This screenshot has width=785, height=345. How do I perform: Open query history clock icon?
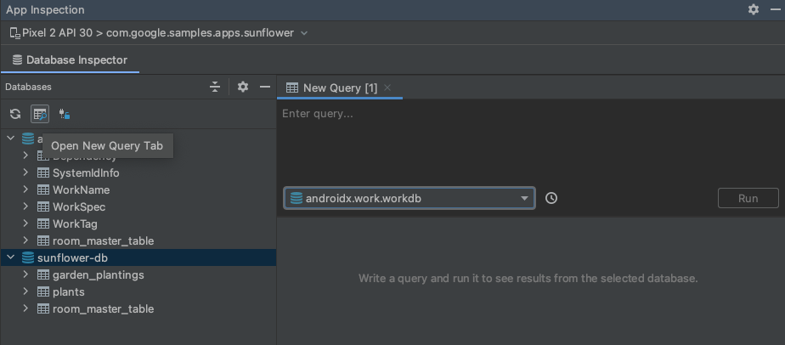click(x=551, y=198)
